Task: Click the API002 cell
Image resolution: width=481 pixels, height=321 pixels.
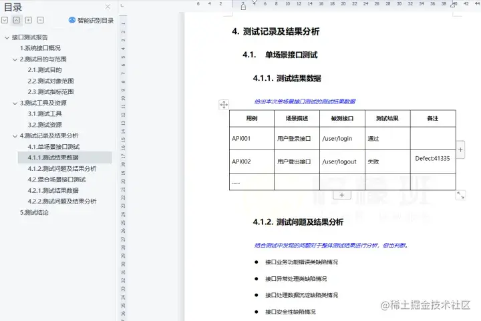Action: 252,162
